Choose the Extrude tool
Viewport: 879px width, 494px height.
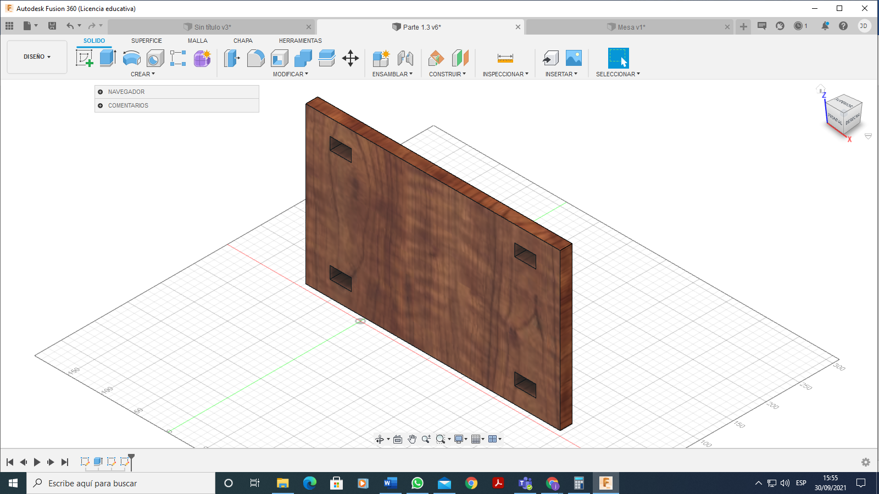point(108,58)
